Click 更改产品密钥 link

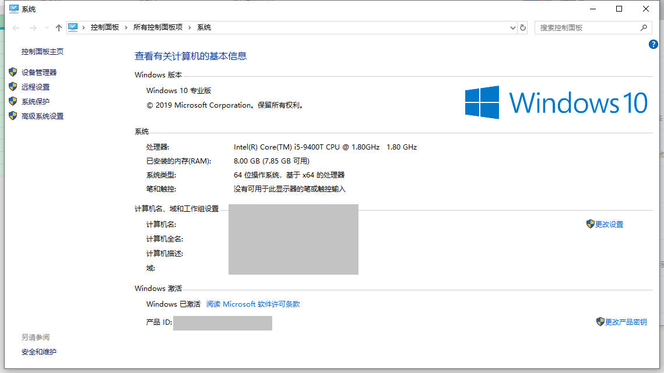pyautogui.click(x=626, y=322)
